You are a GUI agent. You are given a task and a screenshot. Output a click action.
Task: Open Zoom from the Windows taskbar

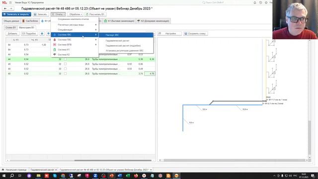click(95, 176)
